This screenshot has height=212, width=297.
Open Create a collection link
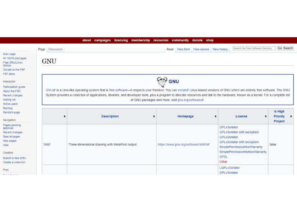click(x=14, y=162)
